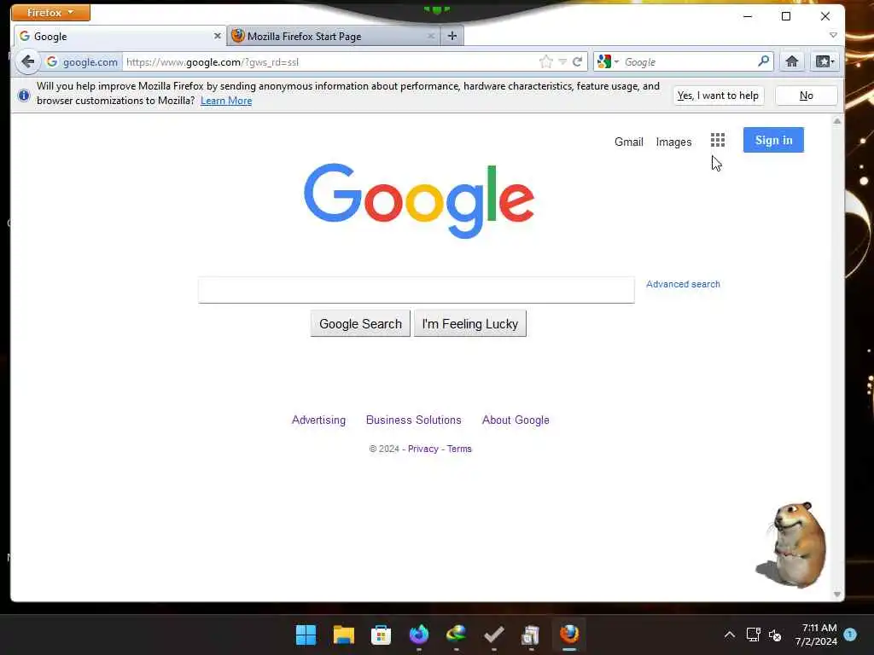This screenshot has width=874, height=655.
Task: Switch to Mozilla Firefox Start Page tab
Action: coord(334,36)
